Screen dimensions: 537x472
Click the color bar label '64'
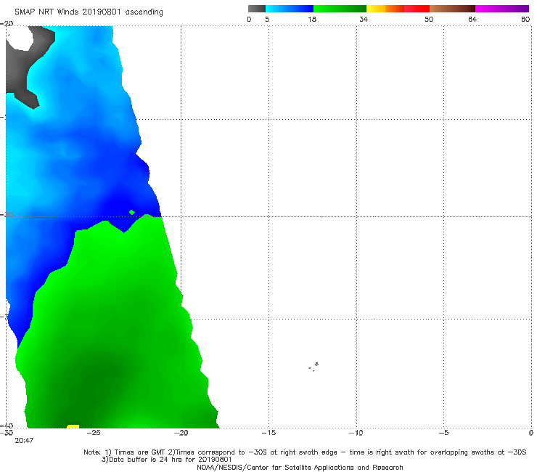coord(472,19)
